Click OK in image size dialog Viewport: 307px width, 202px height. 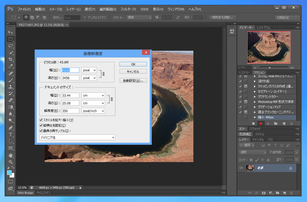pyautogui.click(x=133, y=64)
